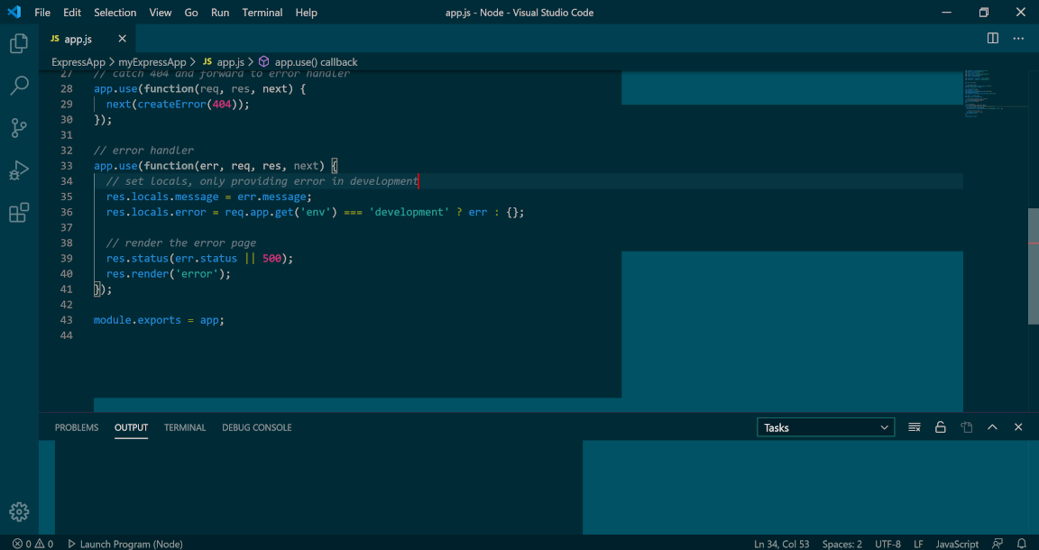This screenshot has height=550, width=1039.
Task: Open the Run menu
Action: click(x=220, y=13)
